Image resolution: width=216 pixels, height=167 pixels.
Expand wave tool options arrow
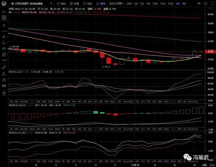pos(7,60)
